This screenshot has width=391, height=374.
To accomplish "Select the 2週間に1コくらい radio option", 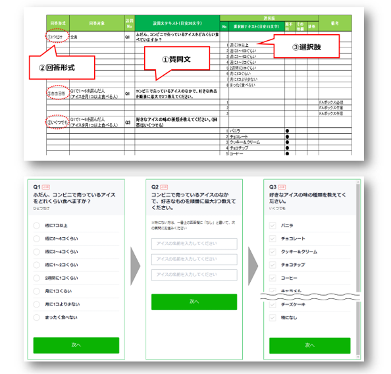I will click(37, 278).
